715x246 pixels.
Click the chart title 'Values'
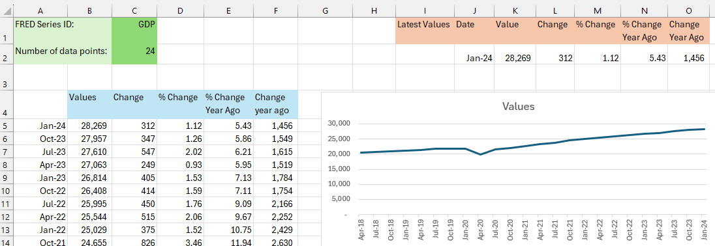518,106
